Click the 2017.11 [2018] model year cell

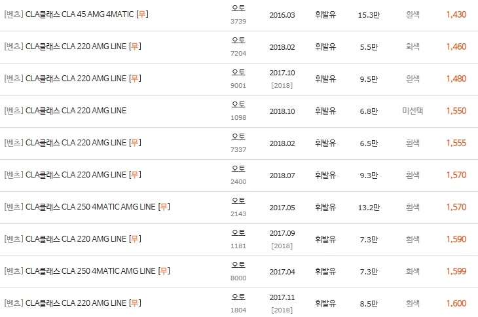click(x=282, y=303)
